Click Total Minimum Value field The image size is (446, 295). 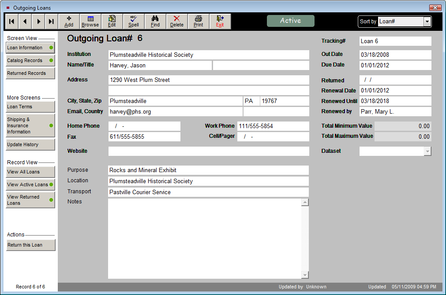coord(403,126)
